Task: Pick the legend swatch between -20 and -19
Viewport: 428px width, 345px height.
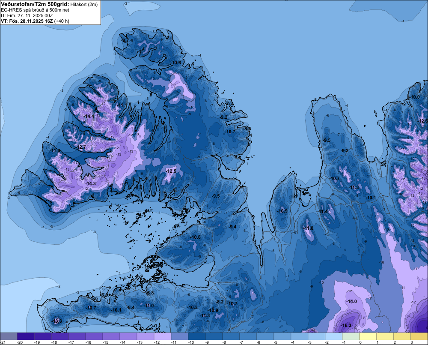Action: pos(26,336)
